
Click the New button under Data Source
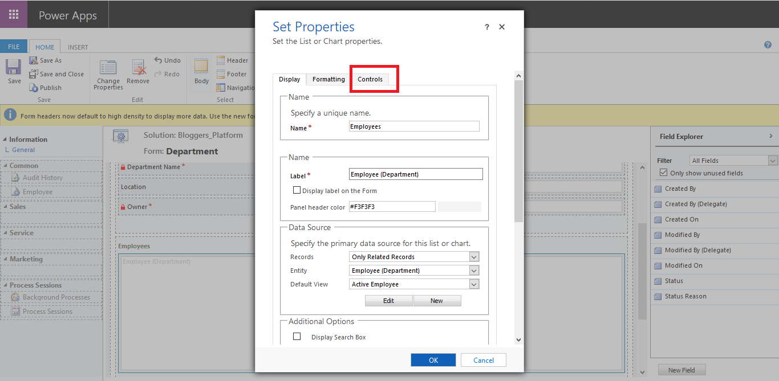[x=437, y=300]
